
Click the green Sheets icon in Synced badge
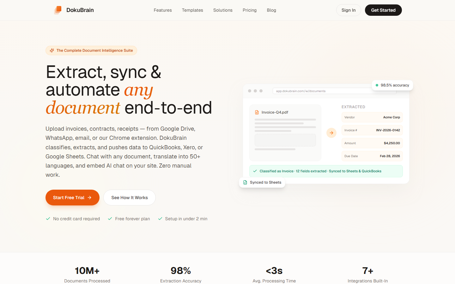point(245,182)
